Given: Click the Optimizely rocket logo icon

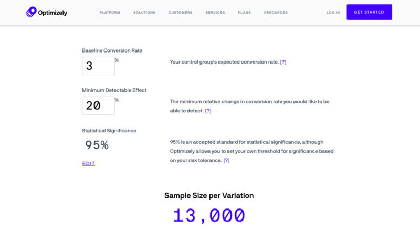Looking at the screenshot, I should 31,12.
